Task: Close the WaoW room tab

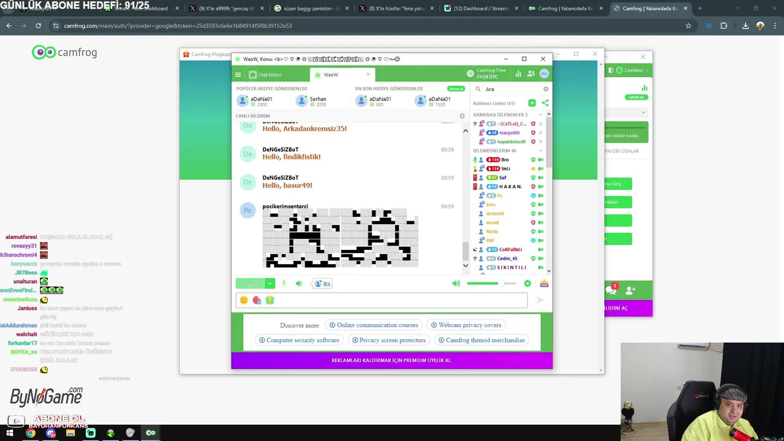Action: point(368,74)
